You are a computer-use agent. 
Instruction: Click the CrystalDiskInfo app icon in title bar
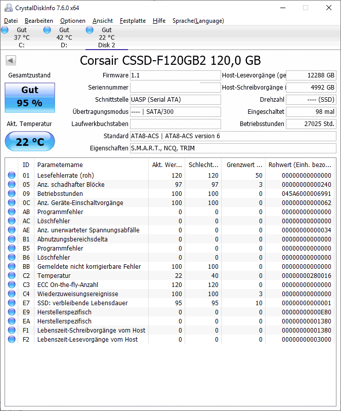[9, 8]
